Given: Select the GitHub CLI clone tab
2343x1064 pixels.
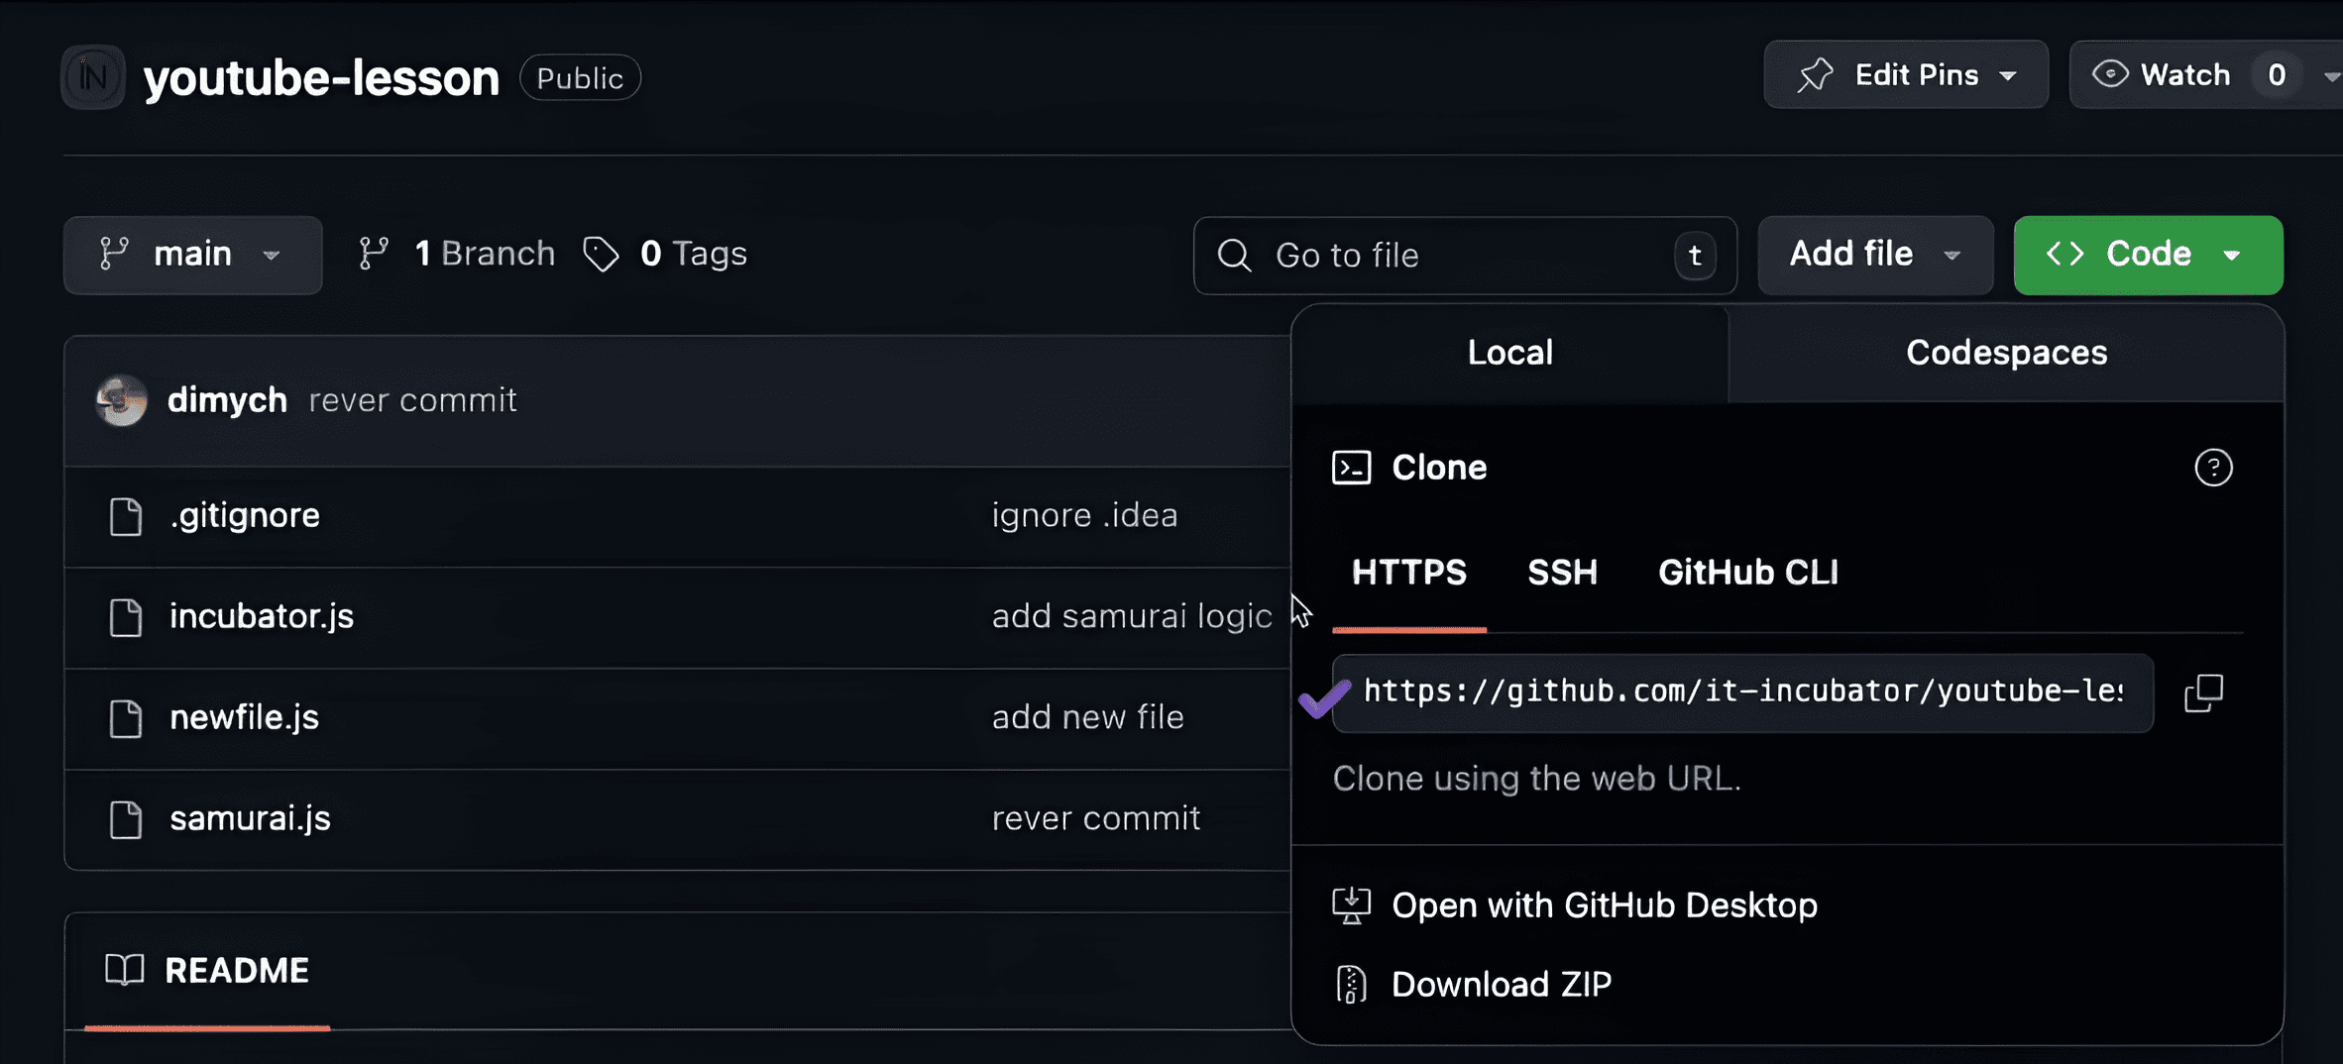Looking at the screenshot, I should click(1747, 573).
